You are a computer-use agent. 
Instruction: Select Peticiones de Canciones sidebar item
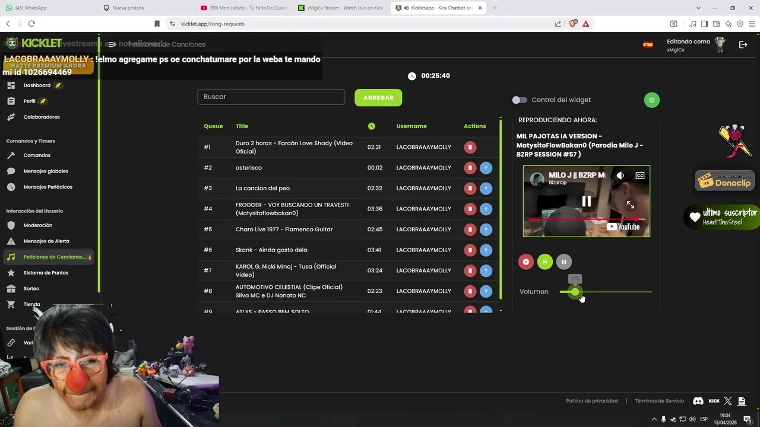[x=49, y=257]
